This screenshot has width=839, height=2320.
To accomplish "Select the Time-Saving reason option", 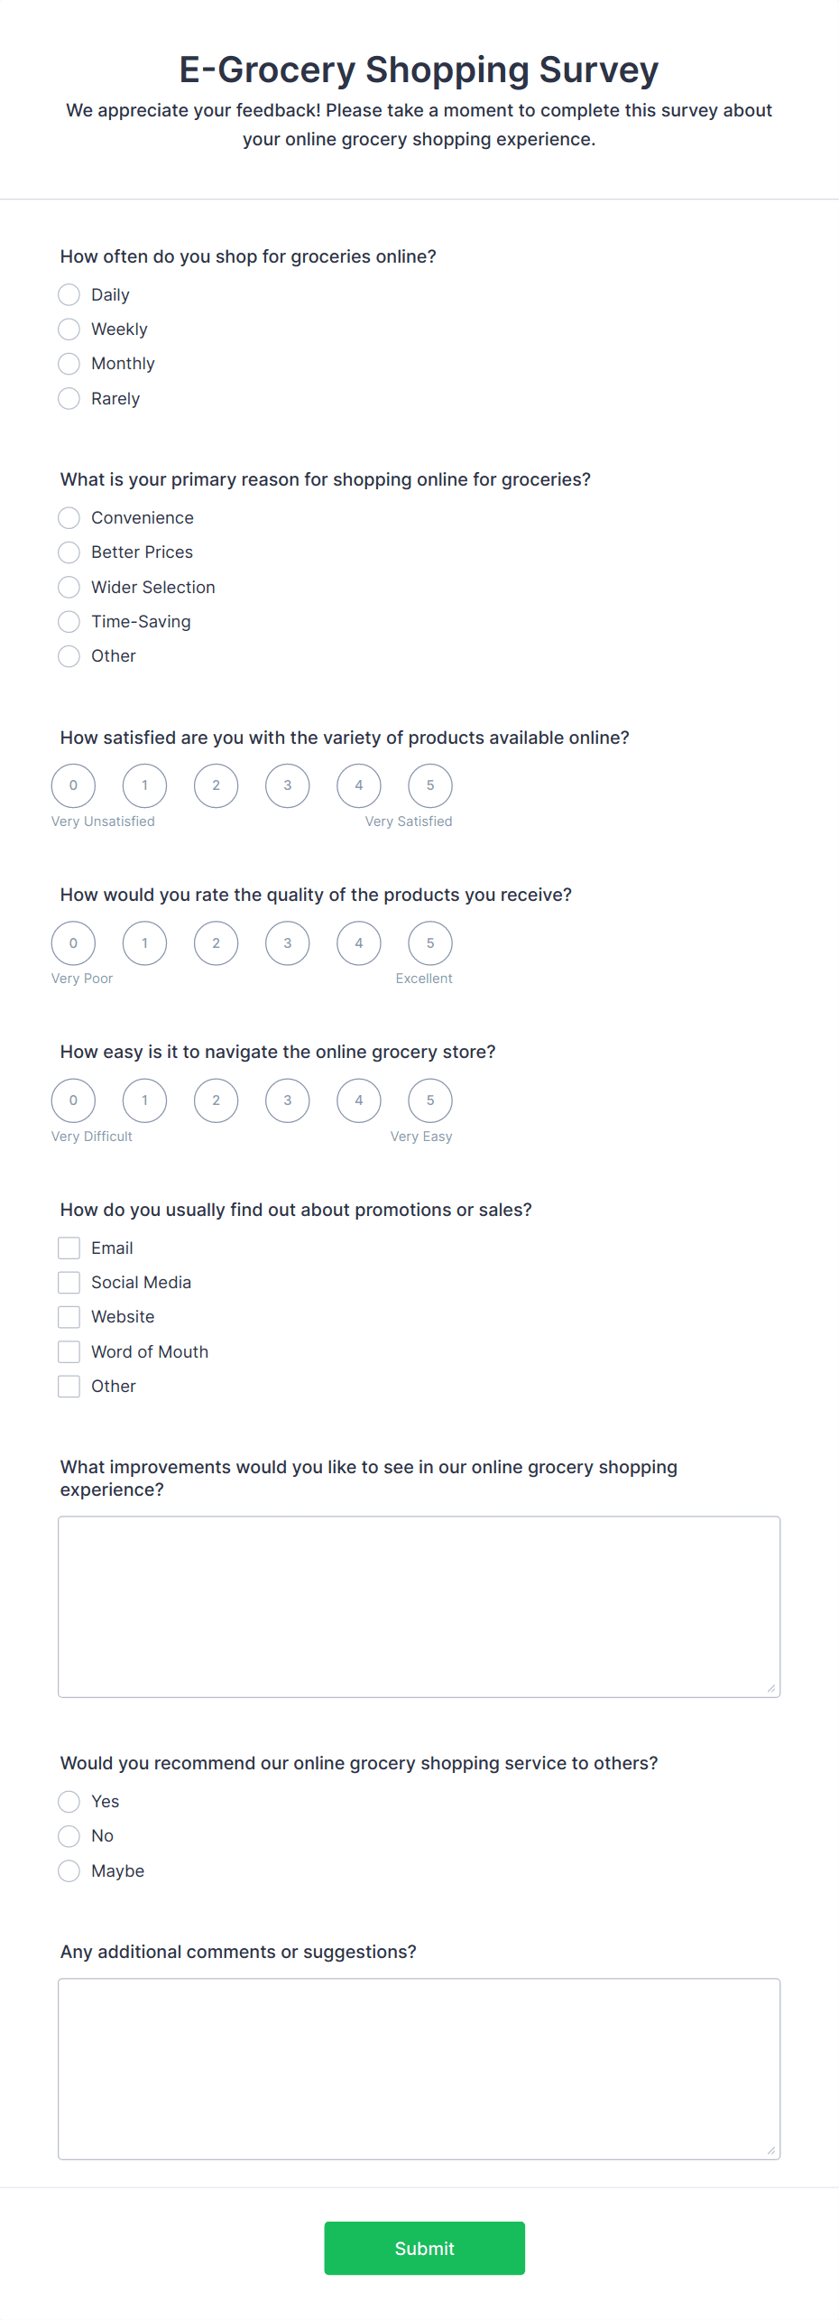I will (x=69, y=622).
